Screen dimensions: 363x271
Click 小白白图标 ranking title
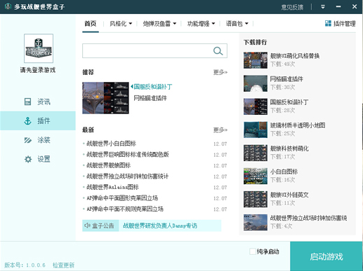[284, 172]
